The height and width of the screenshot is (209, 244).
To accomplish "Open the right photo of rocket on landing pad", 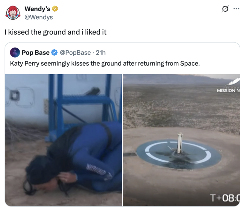I will click(181, 140).
